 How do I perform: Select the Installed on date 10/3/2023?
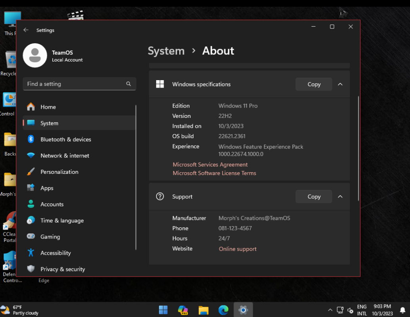(x=231, y=126)
